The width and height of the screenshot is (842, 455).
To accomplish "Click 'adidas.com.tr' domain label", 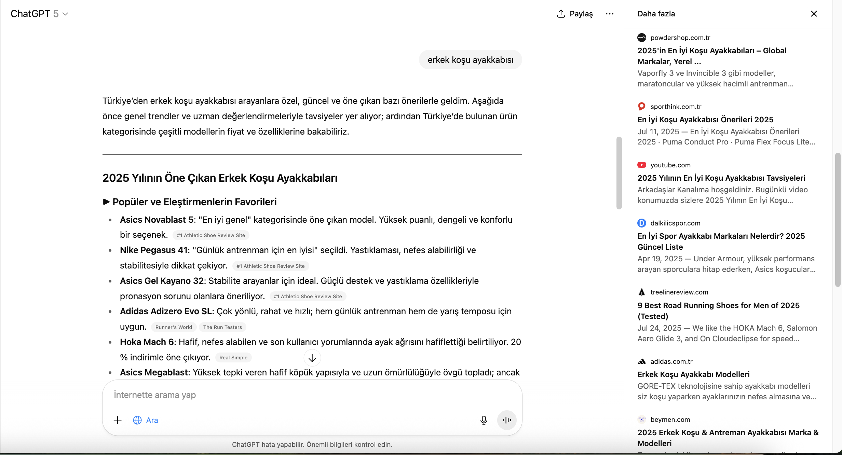I will pos(671,361).
